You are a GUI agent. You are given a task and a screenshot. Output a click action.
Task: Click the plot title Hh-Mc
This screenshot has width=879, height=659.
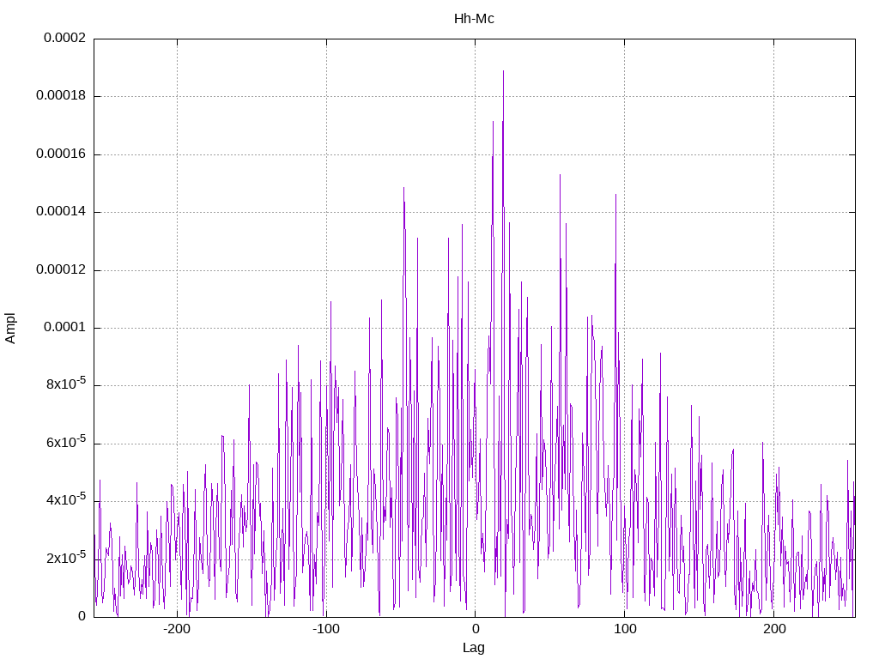(474, 19)
